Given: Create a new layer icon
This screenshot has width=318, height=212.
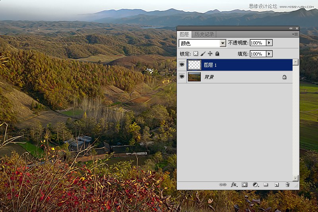Looking at the screenshot, I should click(277, 185).
